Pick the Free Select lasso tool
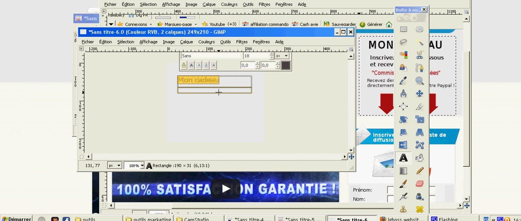This screenshot has height=221, width=521. tap(403, 42)
